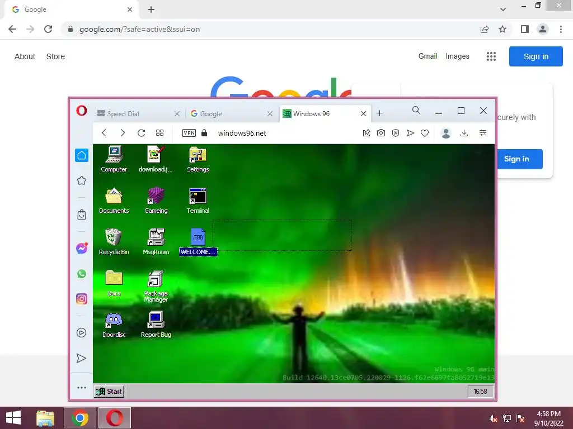Screen dimensions: 573x429
Task: Select the WELCOME markdown file icon
Action: click(198, 242)
